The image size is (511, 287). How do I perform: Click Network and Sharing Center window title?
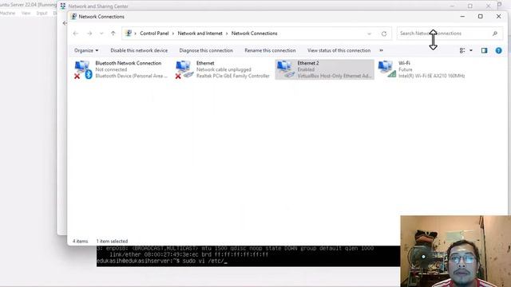point(98,6)
